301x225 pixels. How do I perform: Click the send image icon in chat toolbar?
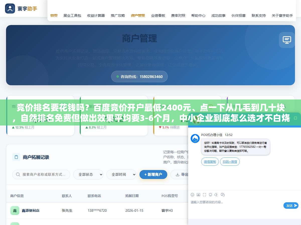[198, 195]
